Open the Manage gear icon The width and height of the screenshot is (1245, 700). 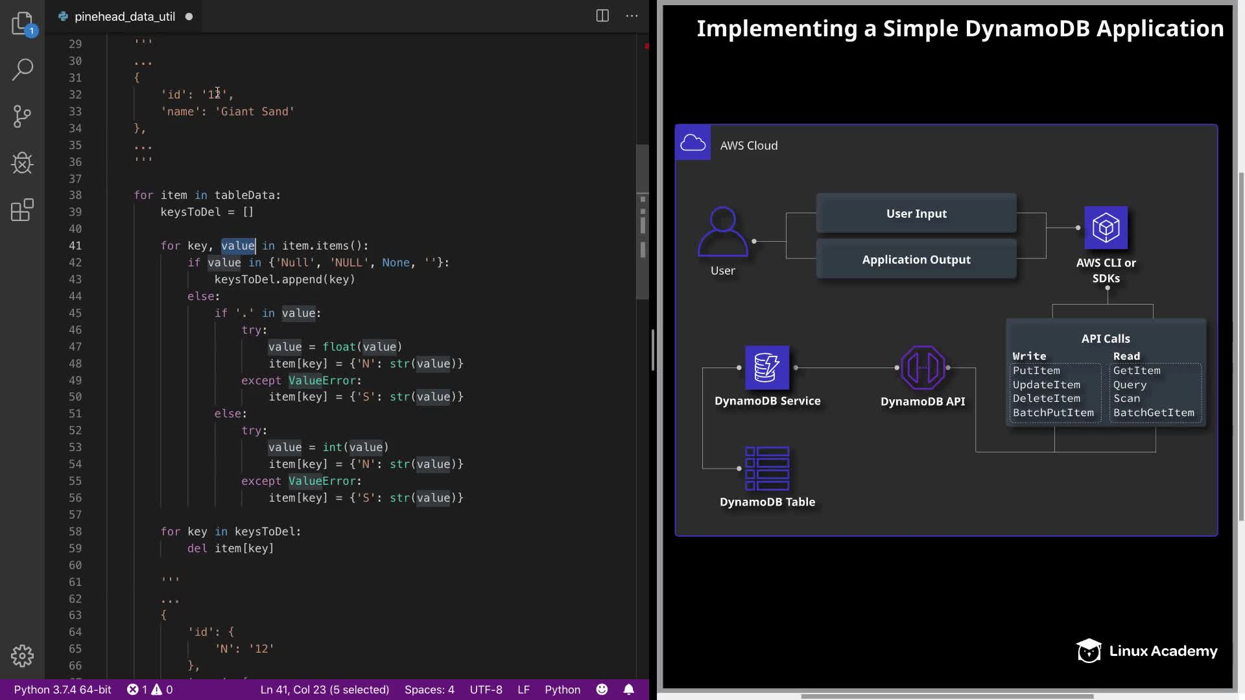[23, 656]
